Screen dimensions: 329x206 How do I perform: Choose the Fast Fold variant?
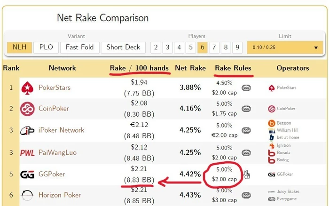point(80,48)
